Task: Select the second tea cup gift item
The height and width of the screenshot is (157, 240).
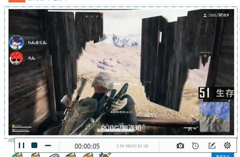Action: click(36, 155)
